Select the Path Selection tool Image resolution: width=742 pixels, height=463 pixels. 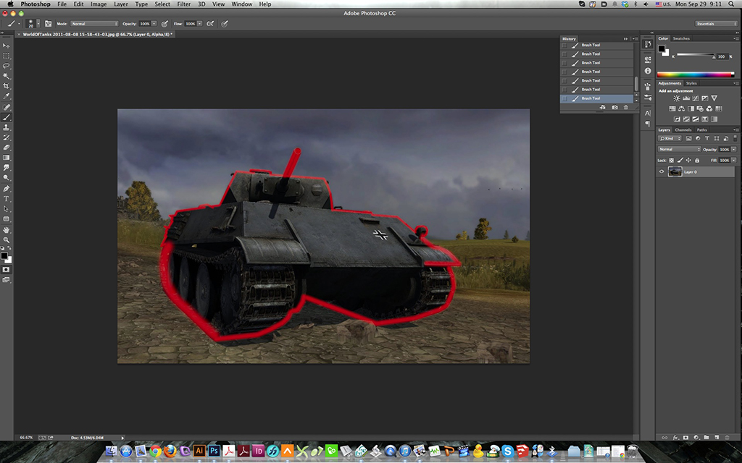tap(6, 209)
